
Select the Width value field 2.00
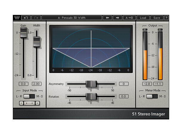click(37, 84)
